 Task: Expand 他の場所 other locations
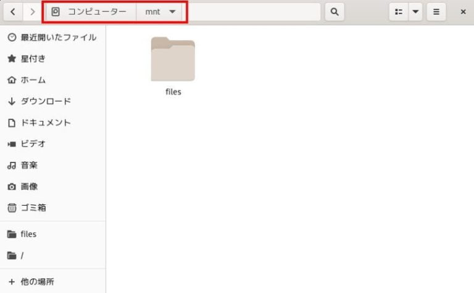pos(37,281)
